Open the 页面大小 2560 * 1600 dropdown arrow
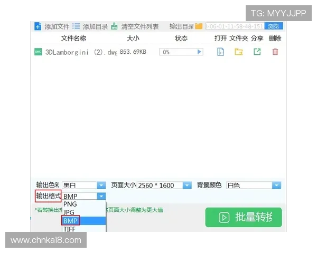 click(187, 185)
